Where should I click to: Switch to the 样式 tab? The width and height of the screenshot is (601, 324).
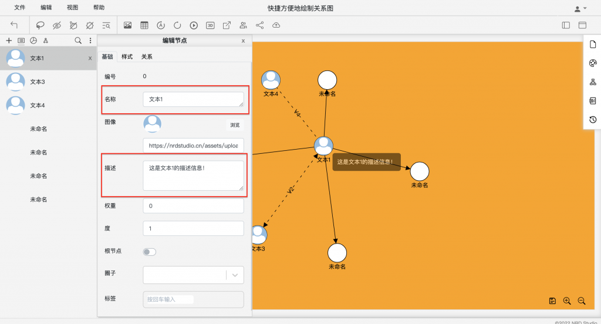tap(127, 57)
